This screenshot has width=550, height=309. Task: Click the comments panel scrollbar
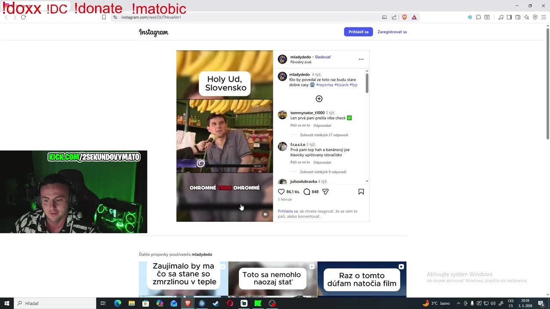(367, 83)
